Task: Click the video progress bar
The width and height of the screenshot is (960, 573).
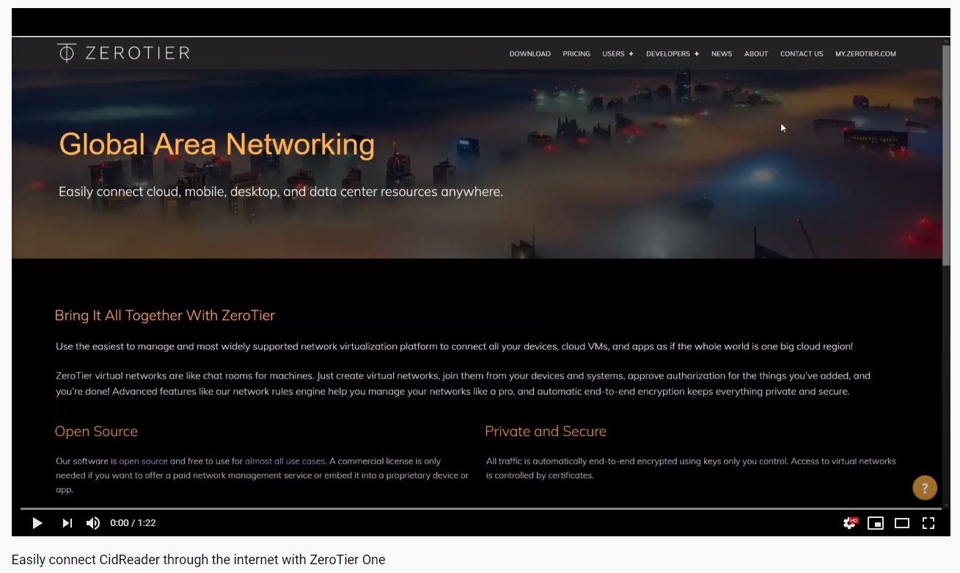Action: (x=480, y=508)
